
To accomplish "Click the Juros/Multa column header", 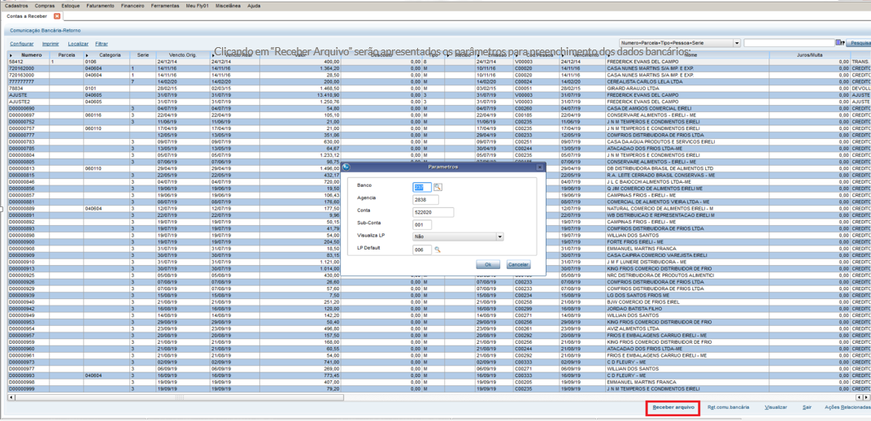I will tap(809, 55).
